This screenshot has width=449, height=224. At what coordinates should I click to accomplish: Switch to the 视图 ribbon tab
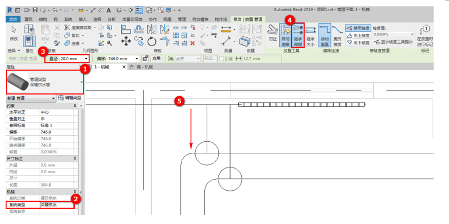pos(167,19)
